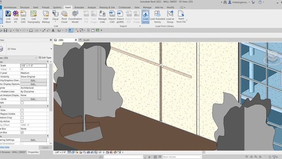Select the Link Topography tool
Viewport: 282px width, 159px height.
(33, 17)
